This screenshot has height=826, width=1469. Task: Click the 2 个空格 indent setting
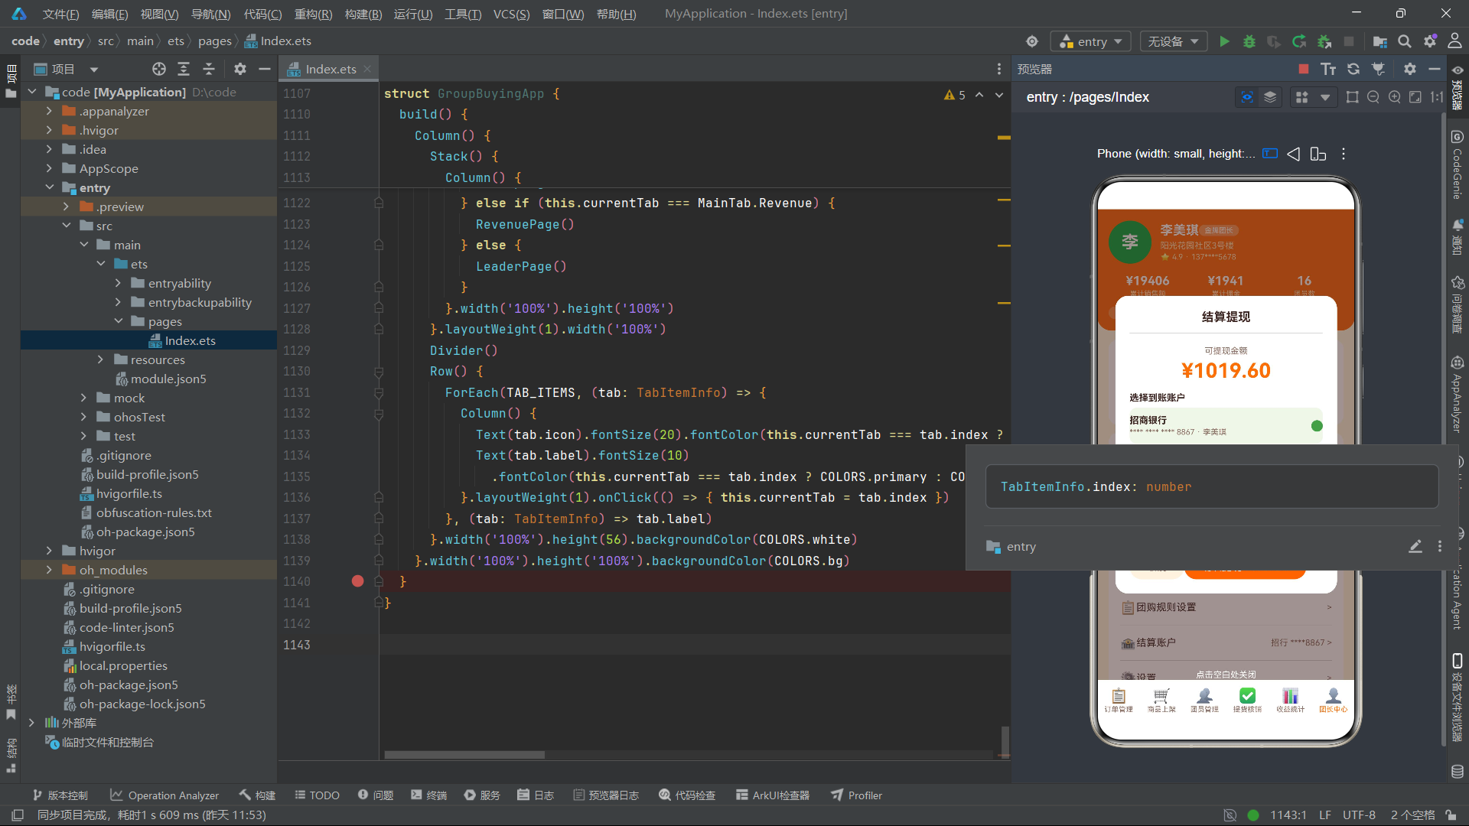(x=1412, y=815)
